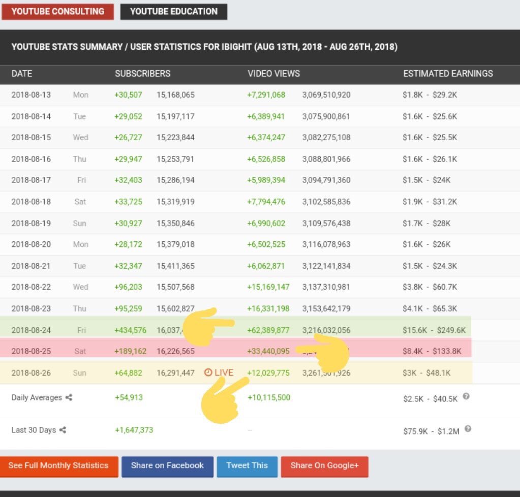
Task: Select the 2018-08-25 date cell
Action: [31, 351]
